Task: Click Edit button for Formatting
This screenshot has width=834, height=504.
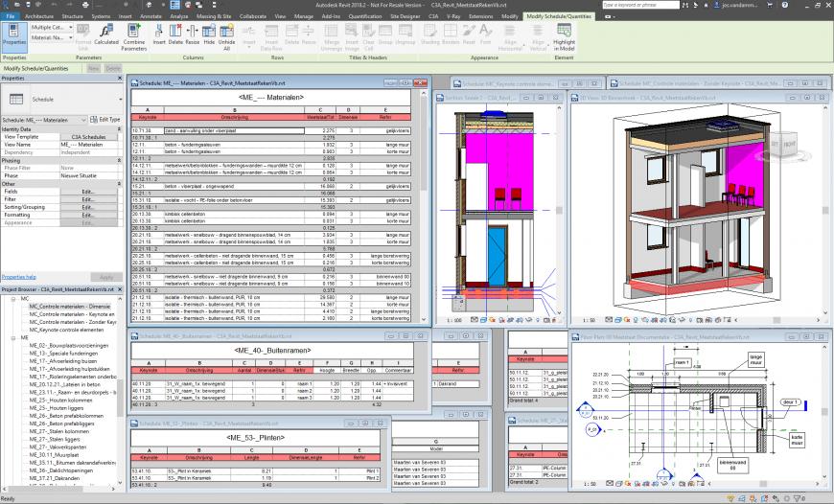Action: tap(88, 216)
